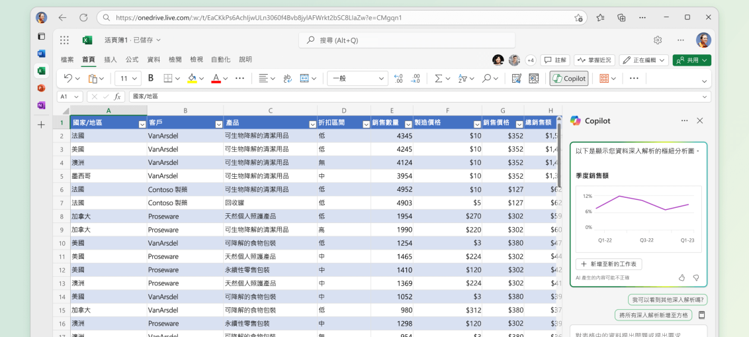Click the thumbs down feedback icon
This screenshot has width=749, height=337.
(696, 277)
